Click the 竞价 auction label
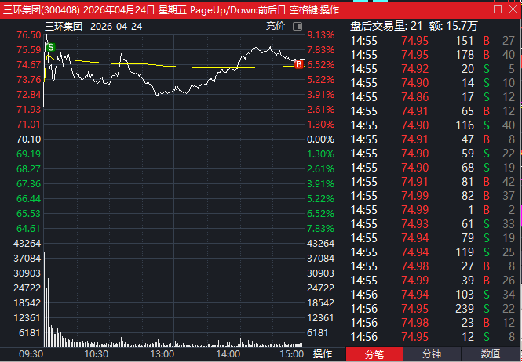 point(276,26)
